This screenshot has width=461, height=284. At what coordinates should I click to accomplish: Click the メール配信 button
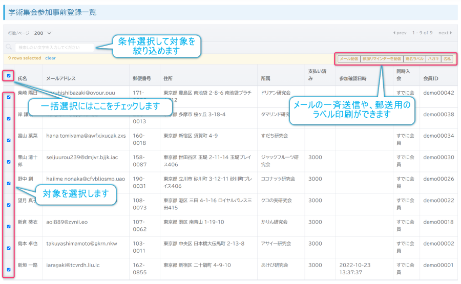click(x=349, y=59)
